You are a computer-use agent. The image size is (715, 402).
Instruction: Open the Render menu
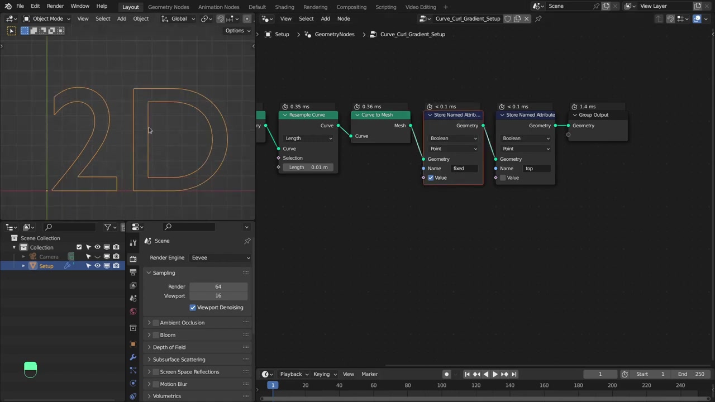pos(55,6)
